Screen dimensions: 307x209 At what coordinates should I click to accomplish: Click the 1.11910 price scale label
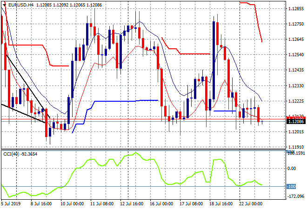(x=296, y=147)
